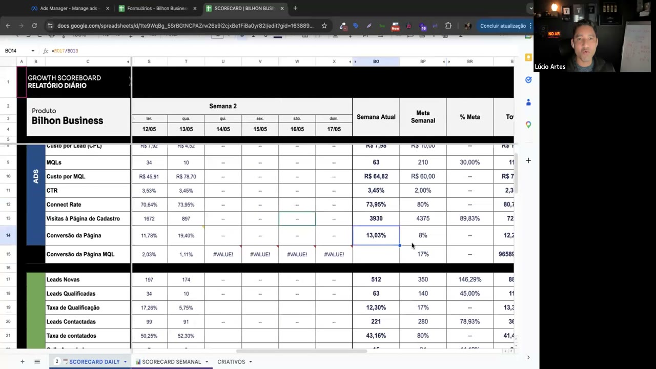Expand hidden columns arrow after column C
The height and width of the screenshot is (369, 656).
pyautogui.click(x=128, y=61)
